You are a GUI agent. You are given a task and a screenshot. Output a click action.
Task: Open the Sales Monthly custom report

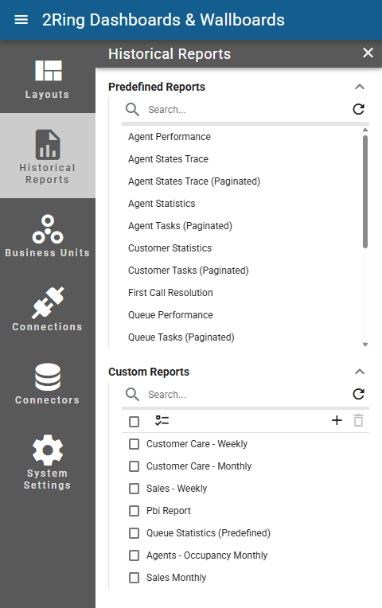[x=177, y=578]
